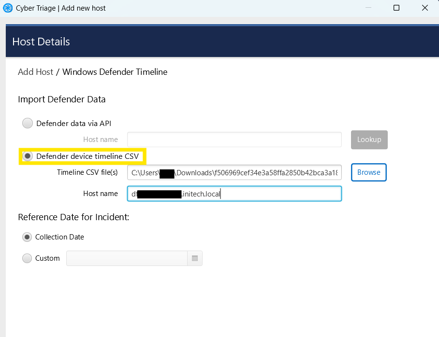Open the calendar picker beside Custom date

[195, 258]
